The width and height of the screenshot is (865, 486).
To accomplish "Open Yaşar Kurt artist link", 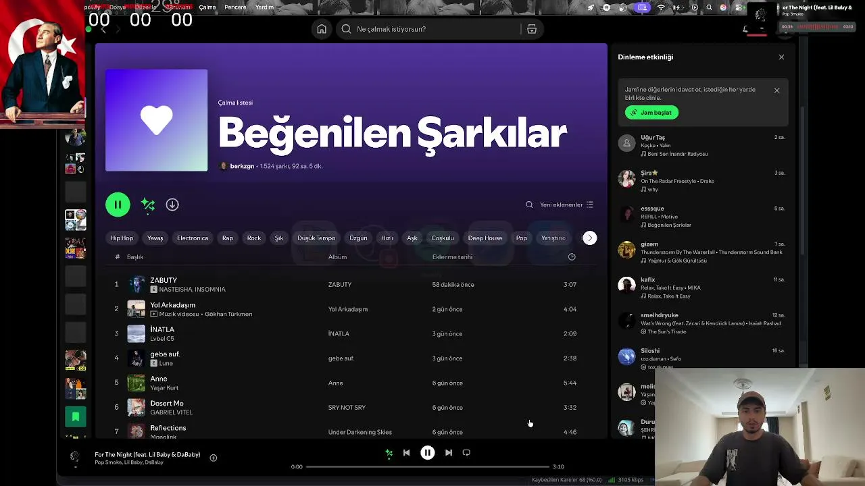I will coord(164,388).
